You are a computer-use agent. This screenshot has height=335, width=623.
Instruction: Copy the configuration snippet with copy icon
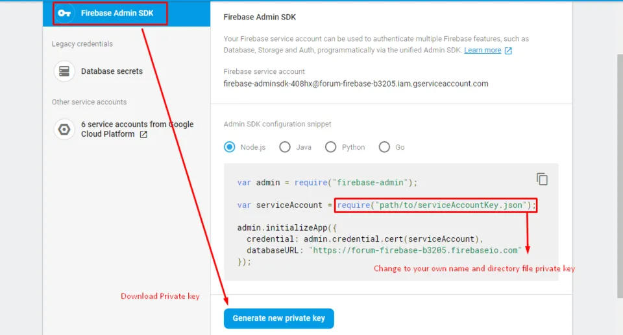(x=542, y=179)
